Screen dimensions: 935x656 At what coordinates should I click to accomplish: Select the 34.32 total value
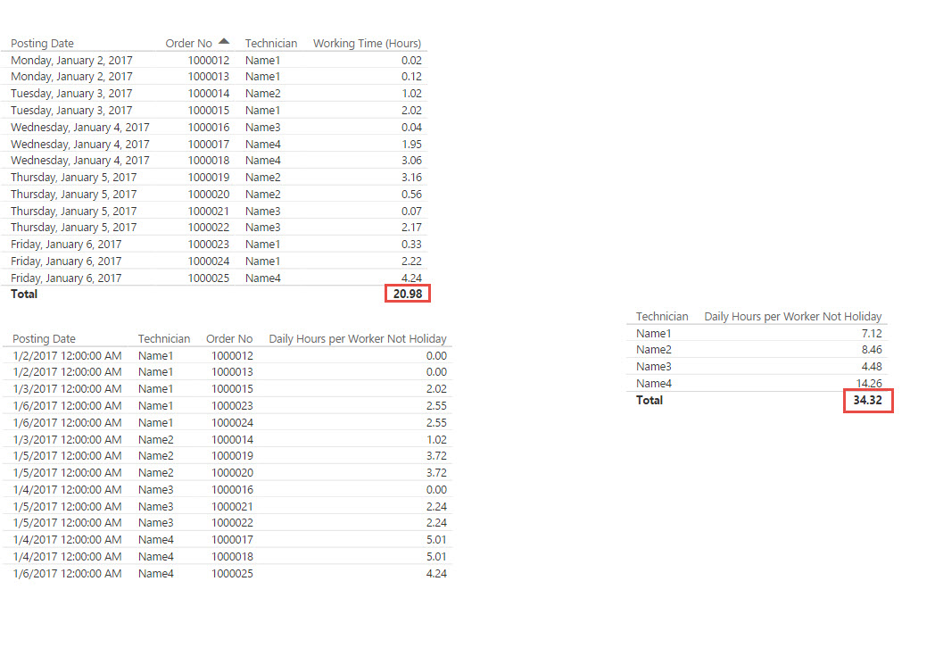867,400
